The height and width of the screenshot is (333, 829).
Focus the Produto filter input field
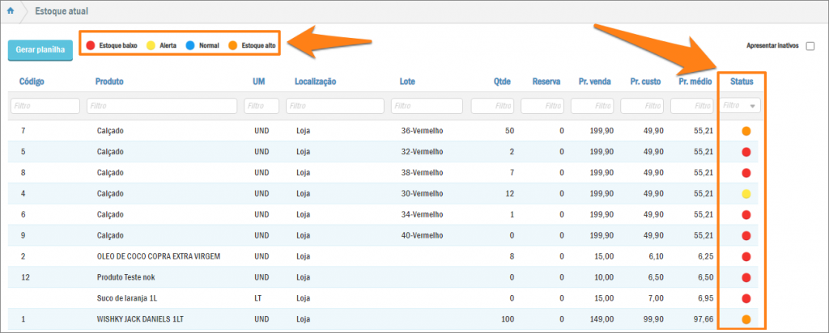(x=162, y=106)
